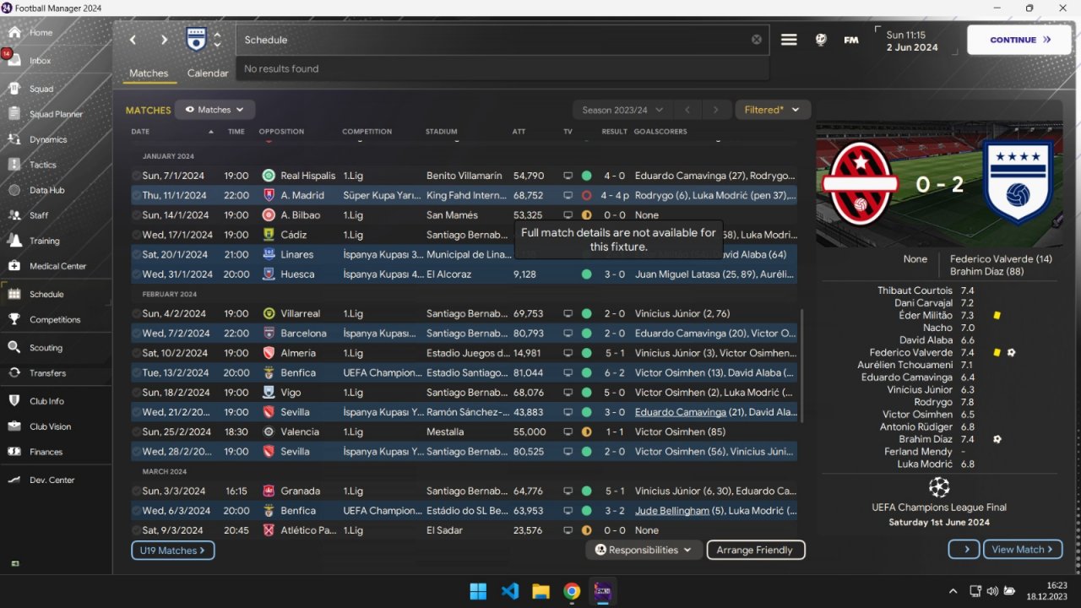Open File Explorer from the taskbar
The height and width of the screenshot is (608, 1081).
click(x=540, y=591)
